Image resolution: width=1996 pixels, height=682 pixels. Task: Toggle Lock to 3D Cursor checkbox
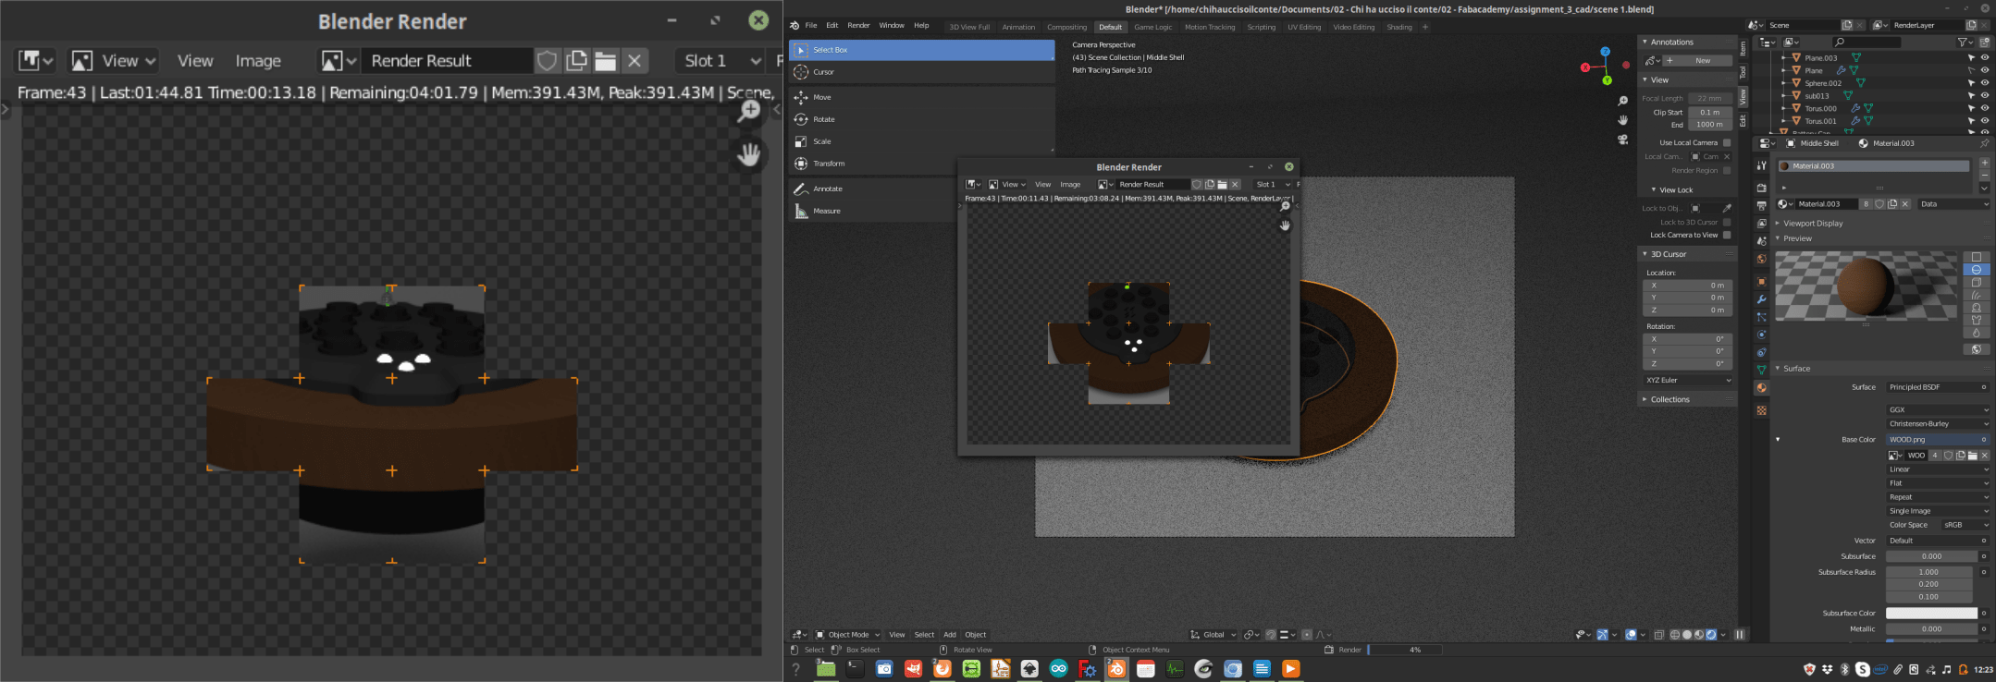tap(1727, 222)
